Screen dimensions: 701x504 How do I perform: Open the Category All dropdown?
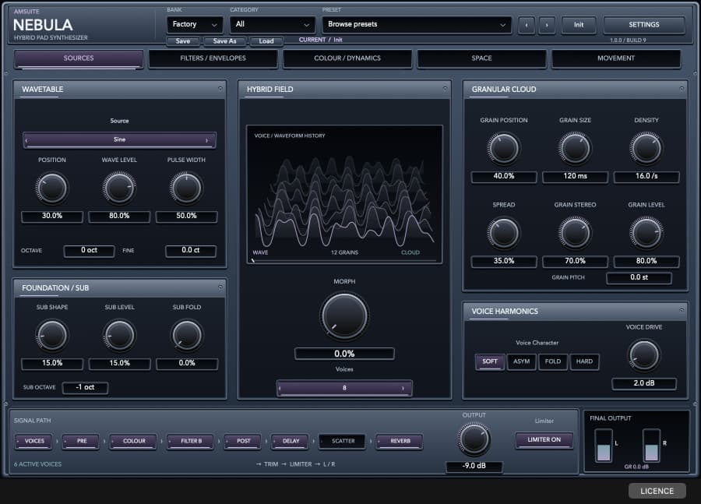click(x=272, y=25)
